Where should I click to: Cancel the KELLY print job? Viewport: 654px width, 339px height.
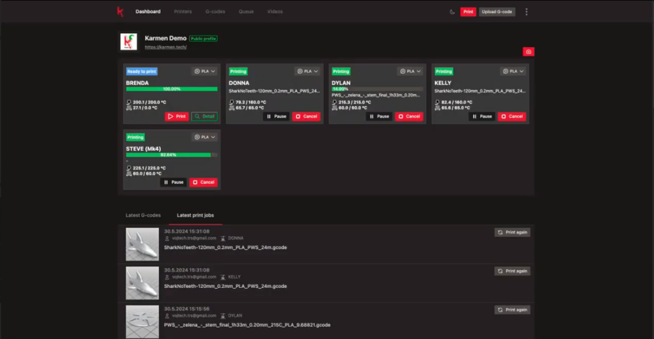(x=512, y=117)
